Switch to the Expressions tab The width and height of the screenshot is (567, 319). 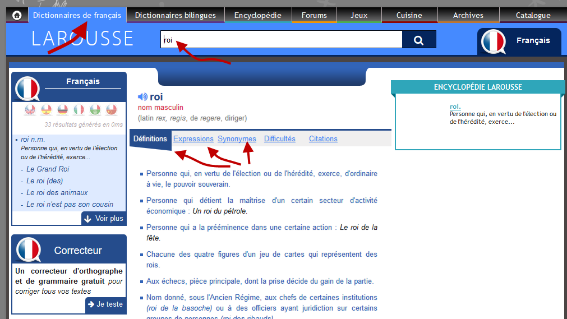193,138
